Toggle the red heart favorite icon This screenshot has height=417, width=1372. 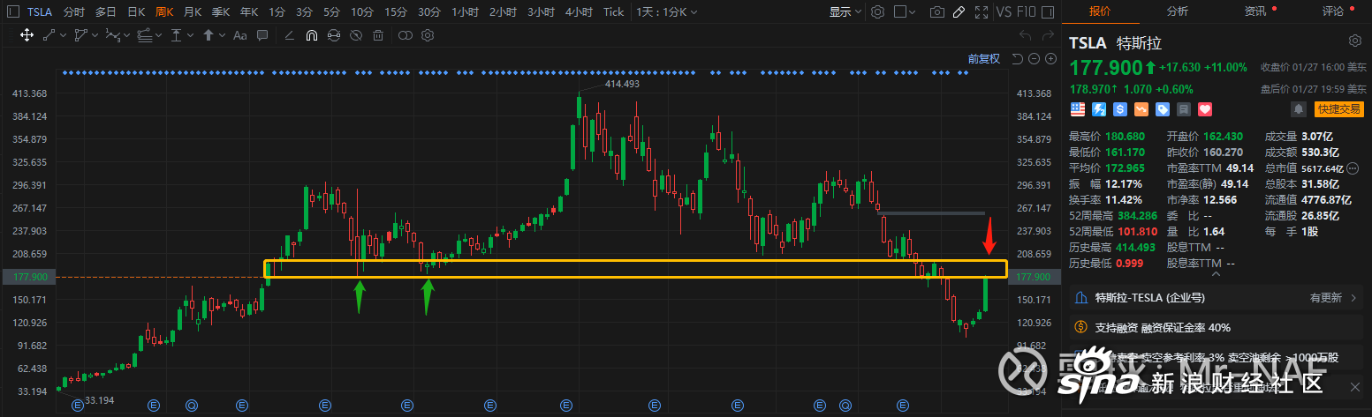point(1205,109)
